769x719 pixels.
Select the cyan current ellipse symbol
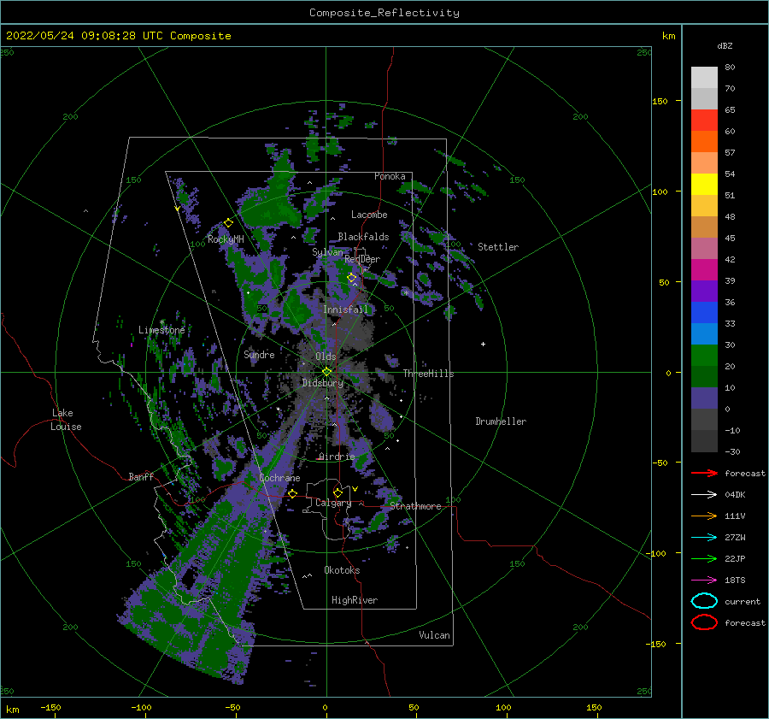click(704, 601)
